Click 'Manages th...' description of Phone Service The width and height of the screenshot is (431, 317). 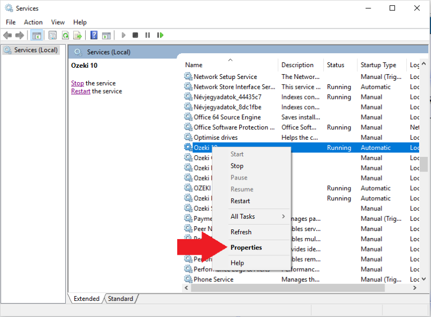tap(301, 279)
